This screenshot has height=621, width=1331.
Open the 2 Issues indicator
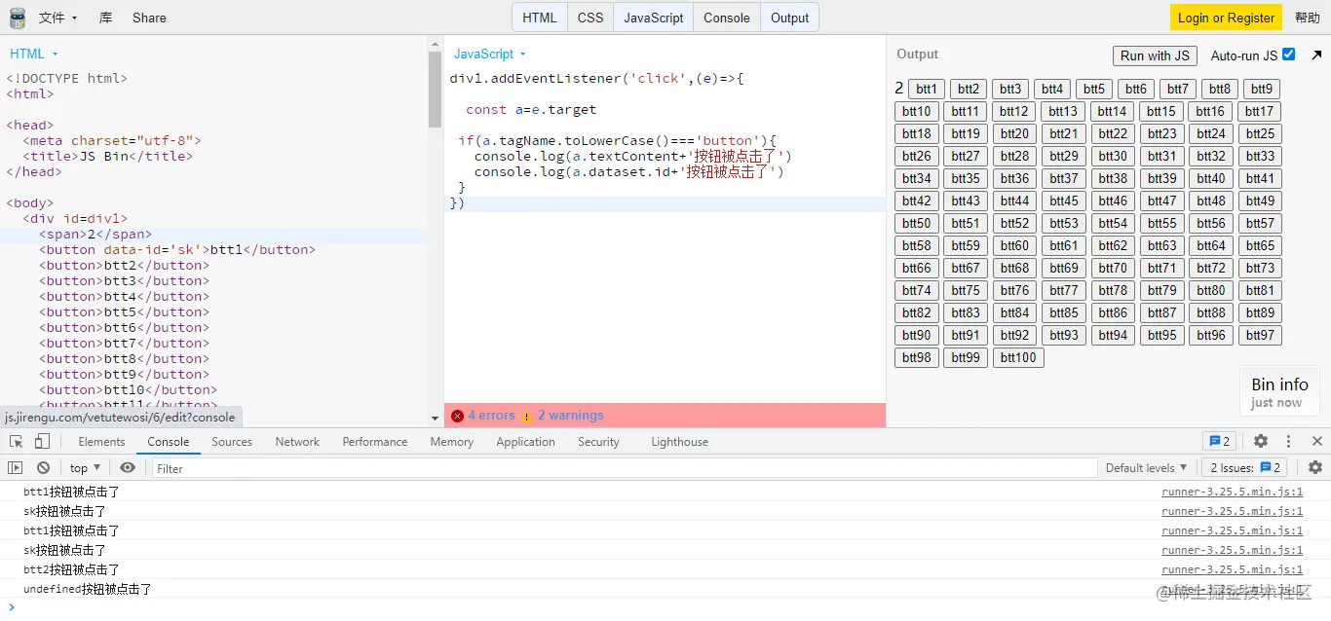click(1244, 468)
